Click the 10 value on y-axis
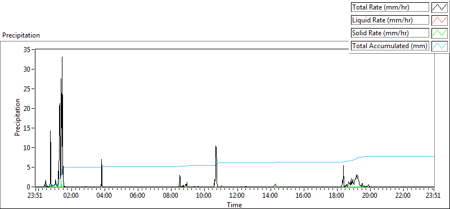Viewport: 450px width, 209px height. (x=27, y=147)
